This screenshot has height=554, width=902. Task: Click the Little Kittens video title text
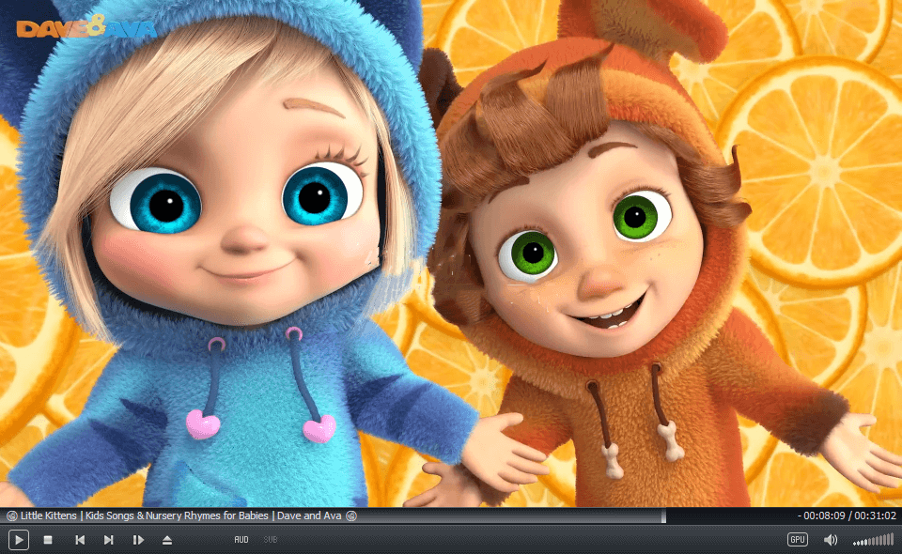click(x=179, y=516)
